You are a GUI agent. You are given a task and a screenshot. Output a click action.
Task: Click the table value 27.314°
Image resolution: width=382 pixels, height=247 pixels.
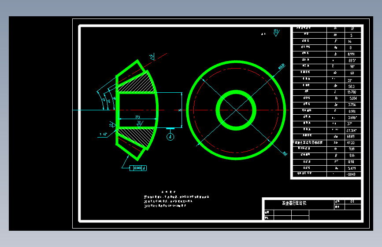click(352, 131)
